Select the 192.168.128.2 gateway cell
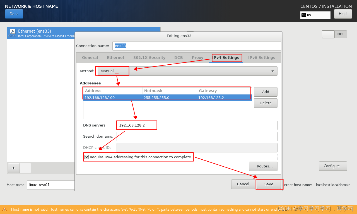 (x=224, y=98)
